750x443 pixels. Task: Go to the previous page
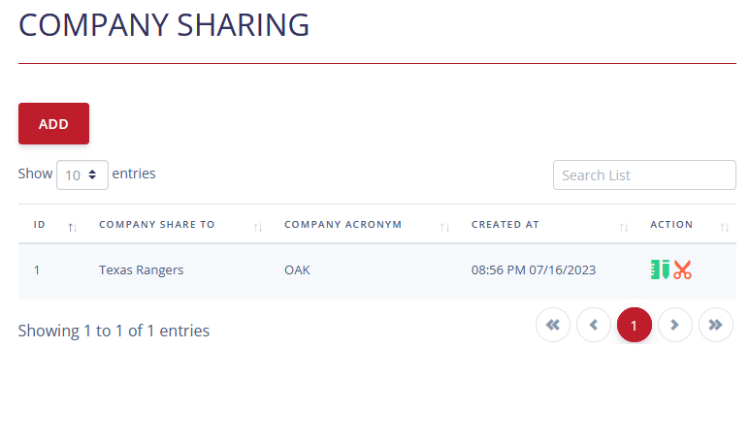coord(594,325)
